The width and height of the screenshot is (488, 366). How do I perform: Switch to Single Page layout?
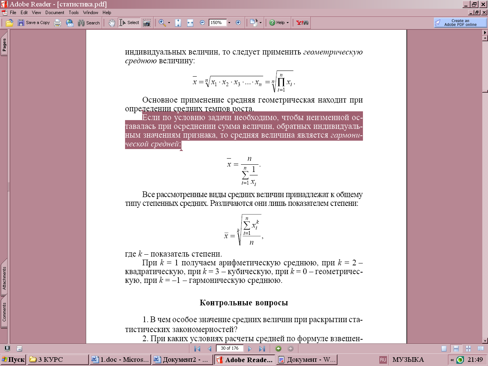(444, 348)
